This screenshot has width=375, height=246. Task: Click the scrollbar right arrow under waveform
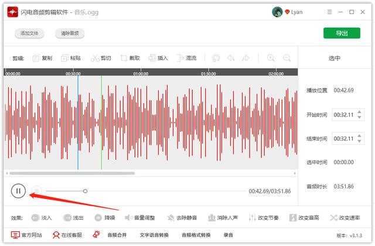point(295,173)
